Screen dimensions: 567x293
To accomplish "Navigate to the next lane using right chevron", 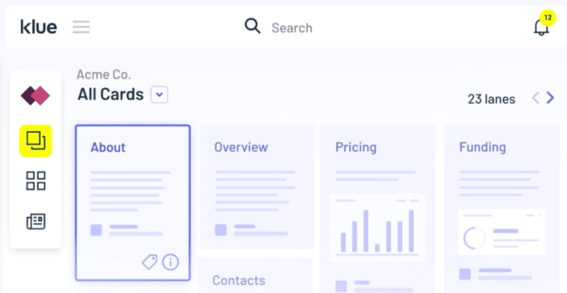I will click(x=550, y=98).
